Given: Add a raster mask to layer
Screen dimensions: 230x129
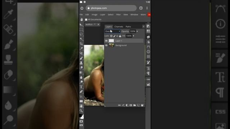Looking at the screenshot, I should [131, 105].
